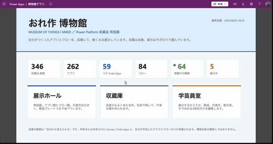Click the おれ作 博物館 heading
The height and width of the screenshot is (144, 273).
(58, 23)
